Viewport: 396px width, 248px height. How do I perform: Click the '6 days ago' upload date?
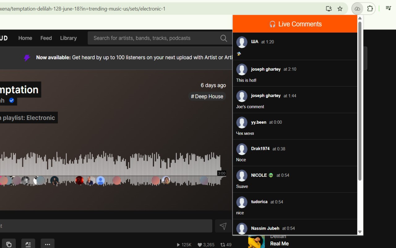(x=213, y=85)
